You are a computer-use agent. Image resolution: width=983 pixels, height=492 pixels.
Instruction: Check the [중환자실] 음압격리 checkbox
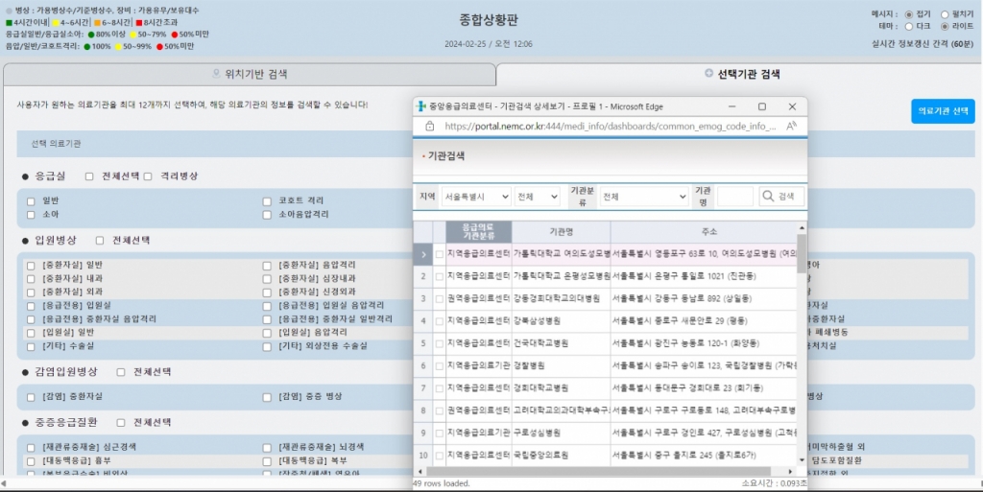[267, 266]
